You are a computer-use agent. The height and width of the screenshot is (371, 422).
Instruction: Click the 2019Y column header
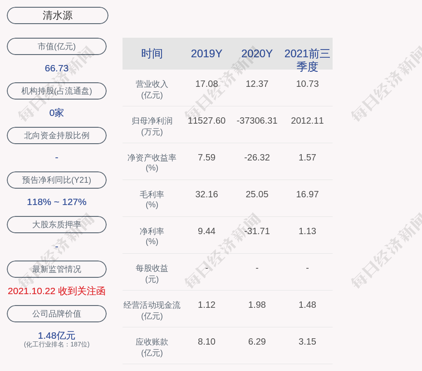click(x=206, y=54)
